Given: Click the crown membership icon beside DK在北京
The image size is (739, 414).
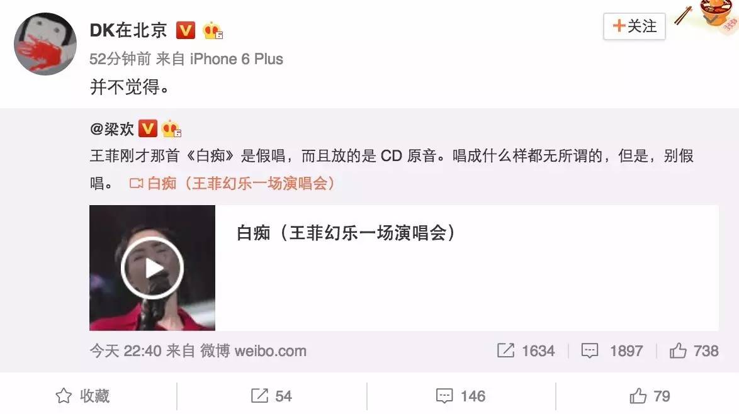Looking at the screenshot, I should click(213, 31).
